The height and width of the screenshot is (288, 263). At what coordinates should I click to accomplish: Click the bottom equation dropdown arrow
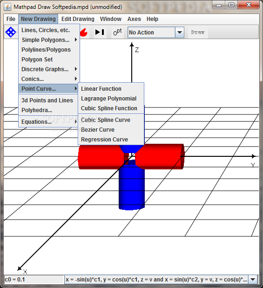coord(253,279)
